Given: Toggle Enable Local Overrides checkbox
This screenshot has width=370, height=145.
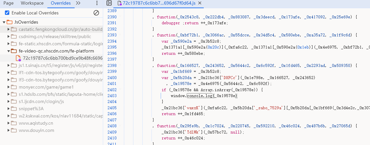Looking at the screenshot, I should point(7,13).
